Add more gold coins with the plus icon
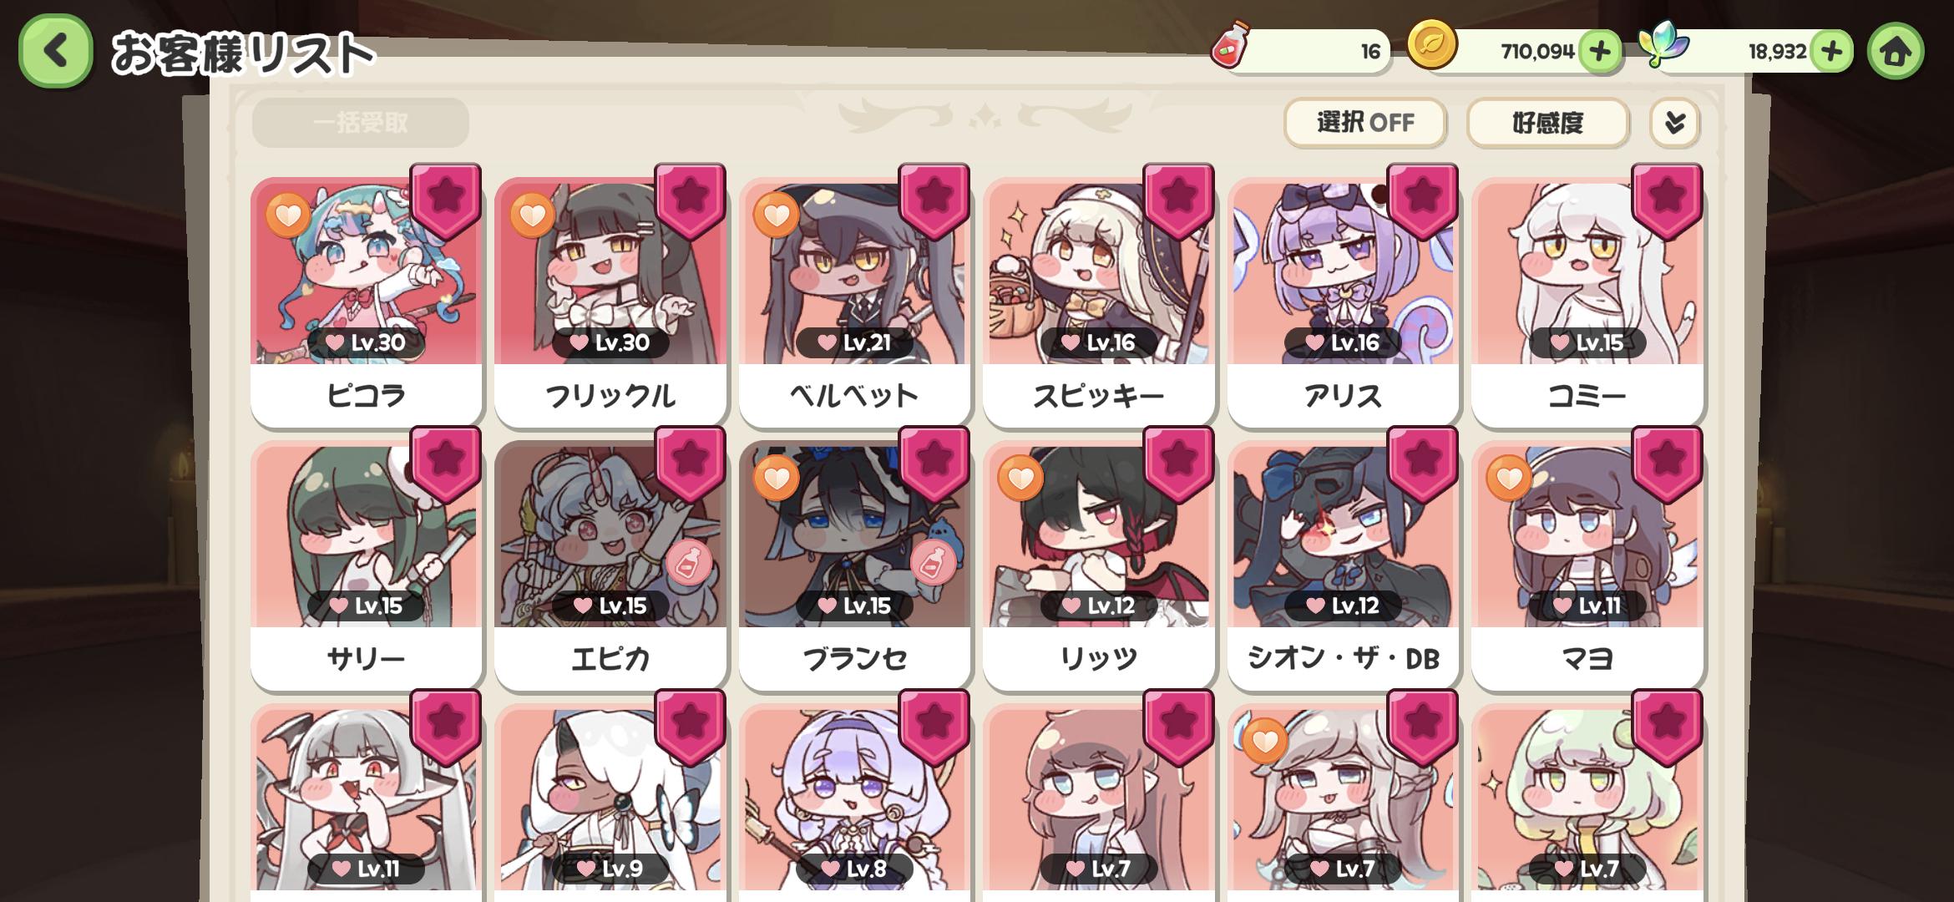The width and height of the screenshot is (1954, 902). tap(1599, 52)
